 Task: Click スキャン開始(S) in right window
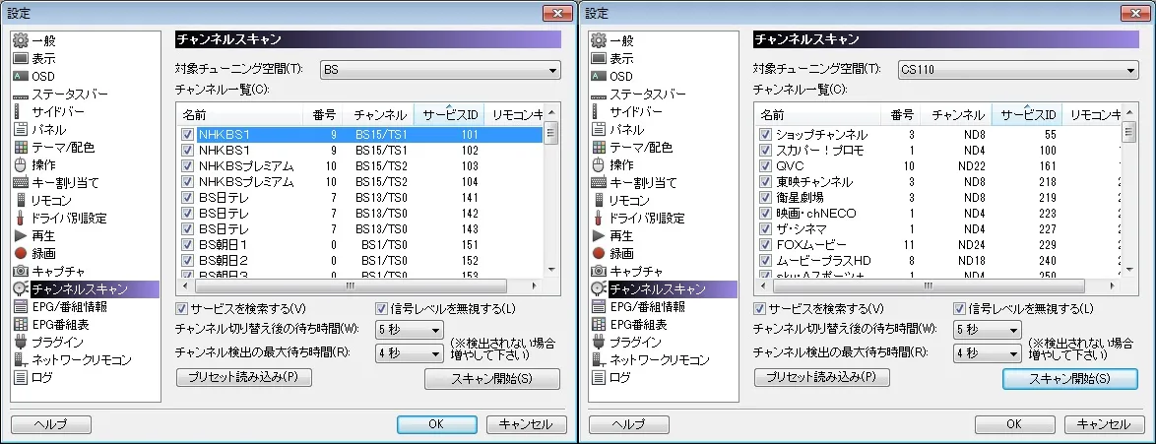click(x=1069, y=379)
